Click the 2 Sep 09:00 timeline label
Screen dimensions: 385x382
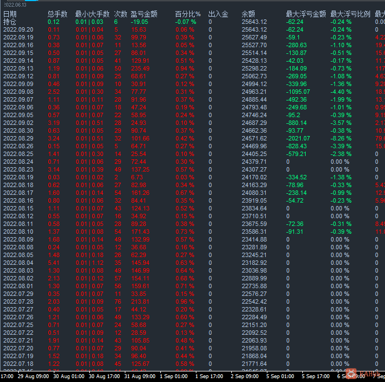[x=245, y=376]
